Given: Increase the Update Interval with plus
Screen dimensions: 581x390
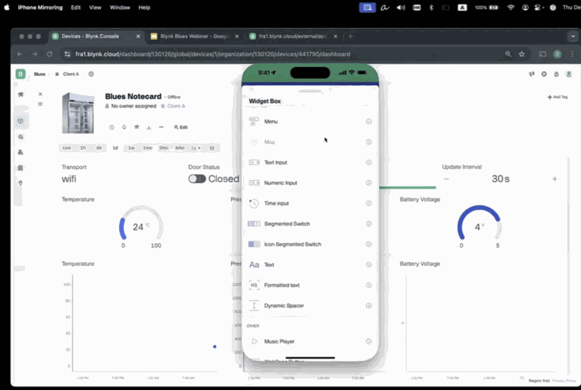Looking at the screenshot, I should pyautogui.click(x=554, y=179).
